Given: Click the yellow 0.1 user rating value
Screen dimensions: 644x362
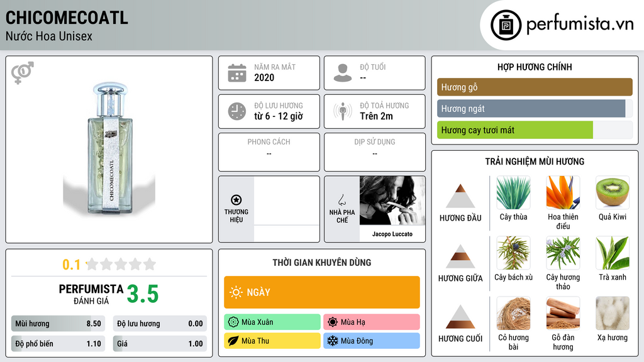Looking at the screenshot, I should [x=72, y=265].
